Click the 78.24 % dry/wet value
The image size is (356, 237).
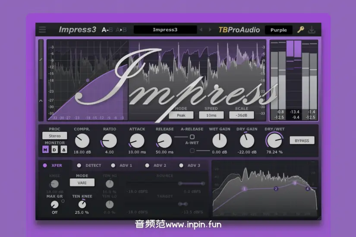[x=274, y=152]
